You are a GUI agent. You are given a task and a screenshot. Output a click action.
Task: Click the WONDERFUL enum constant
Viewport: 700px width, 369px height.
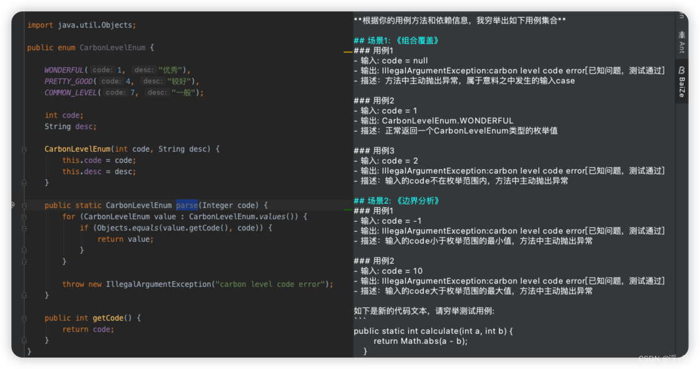coord(64,70)
